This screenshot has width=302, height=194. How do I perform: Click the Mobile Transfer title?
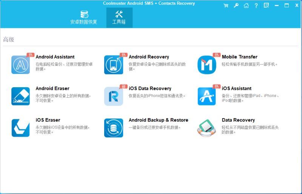coord(240,57)
